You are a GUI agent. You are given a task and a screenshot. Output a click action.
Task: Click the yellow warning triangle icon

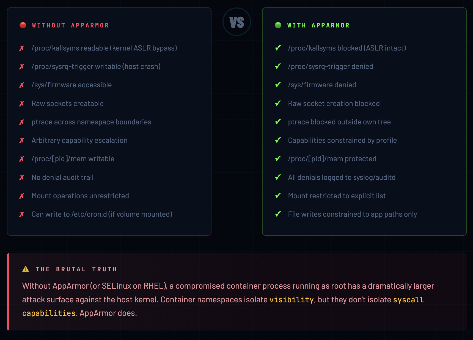[x=26, y=269]
